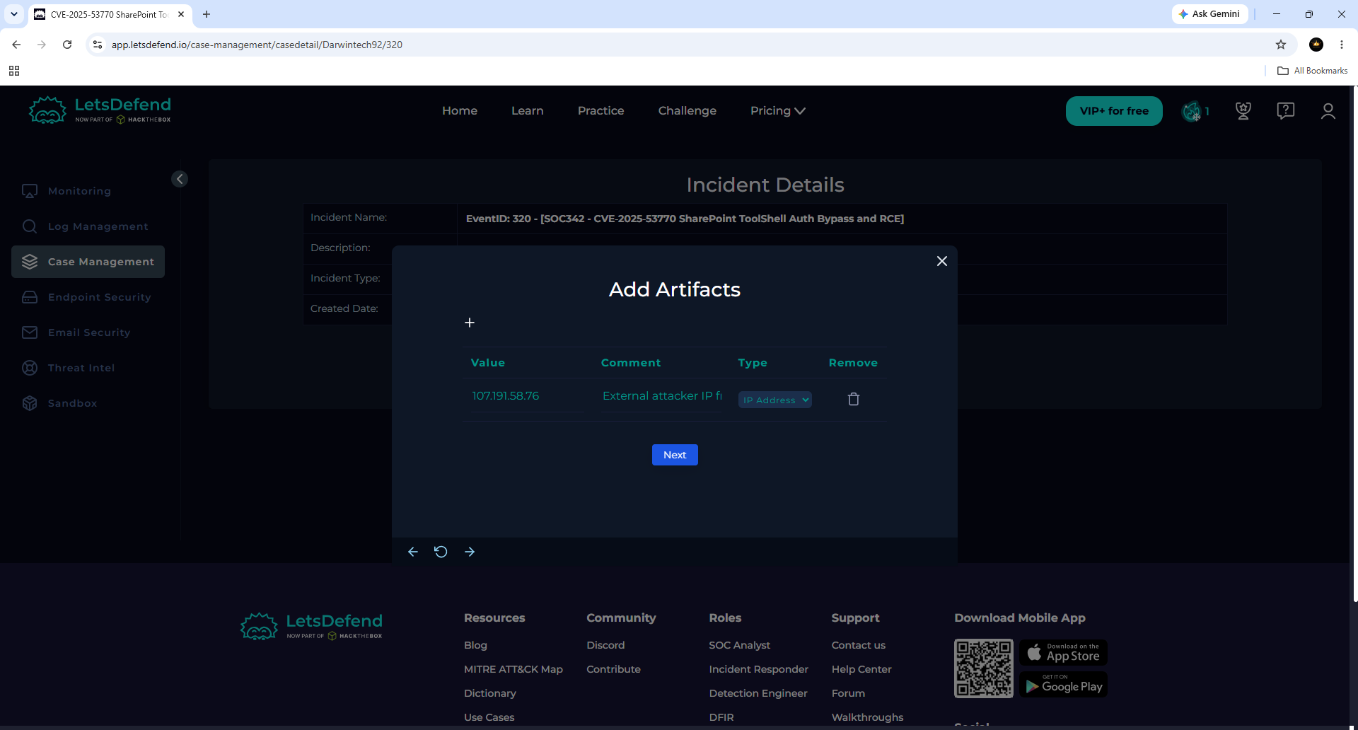Close the Add Artifacts dialog
The height and width of the screenshot is (730, 1358).
(x=942, y=261)
